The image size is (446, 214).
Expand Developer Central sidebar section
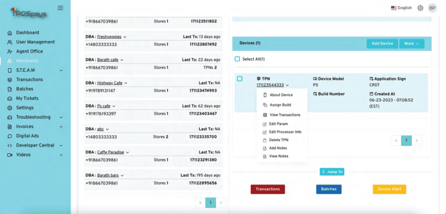tap(61, 145)
